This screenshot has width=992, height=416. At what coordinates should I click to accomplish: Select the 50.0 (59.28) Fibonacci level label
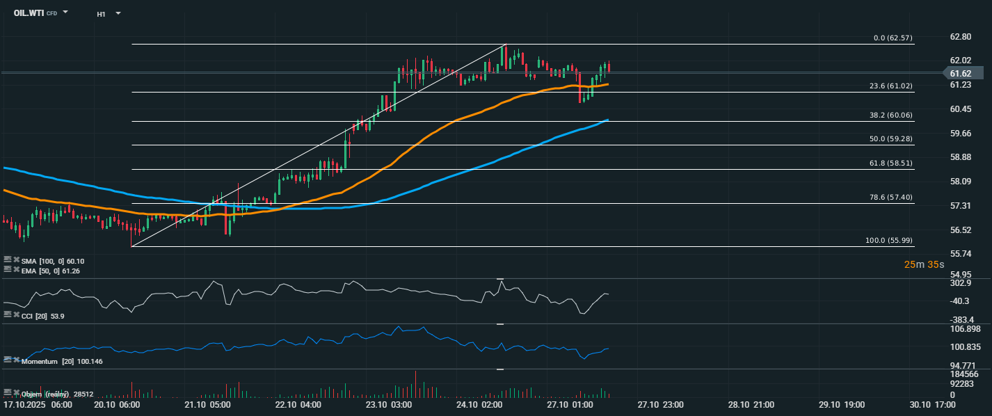890,139
